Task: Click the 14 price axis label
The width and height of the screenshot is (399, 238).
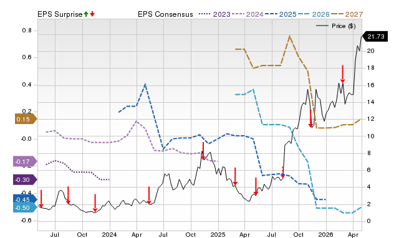Action: point(371,102)
